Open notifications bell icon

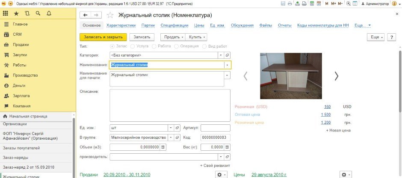(49, 14)
